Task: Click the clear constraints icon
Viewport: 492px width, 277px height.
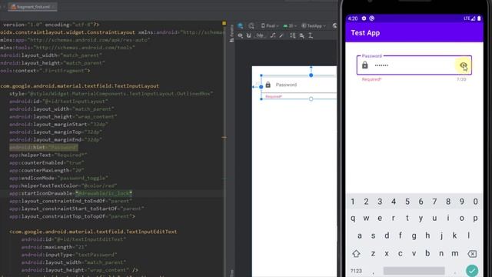Action: click(273, 36)
